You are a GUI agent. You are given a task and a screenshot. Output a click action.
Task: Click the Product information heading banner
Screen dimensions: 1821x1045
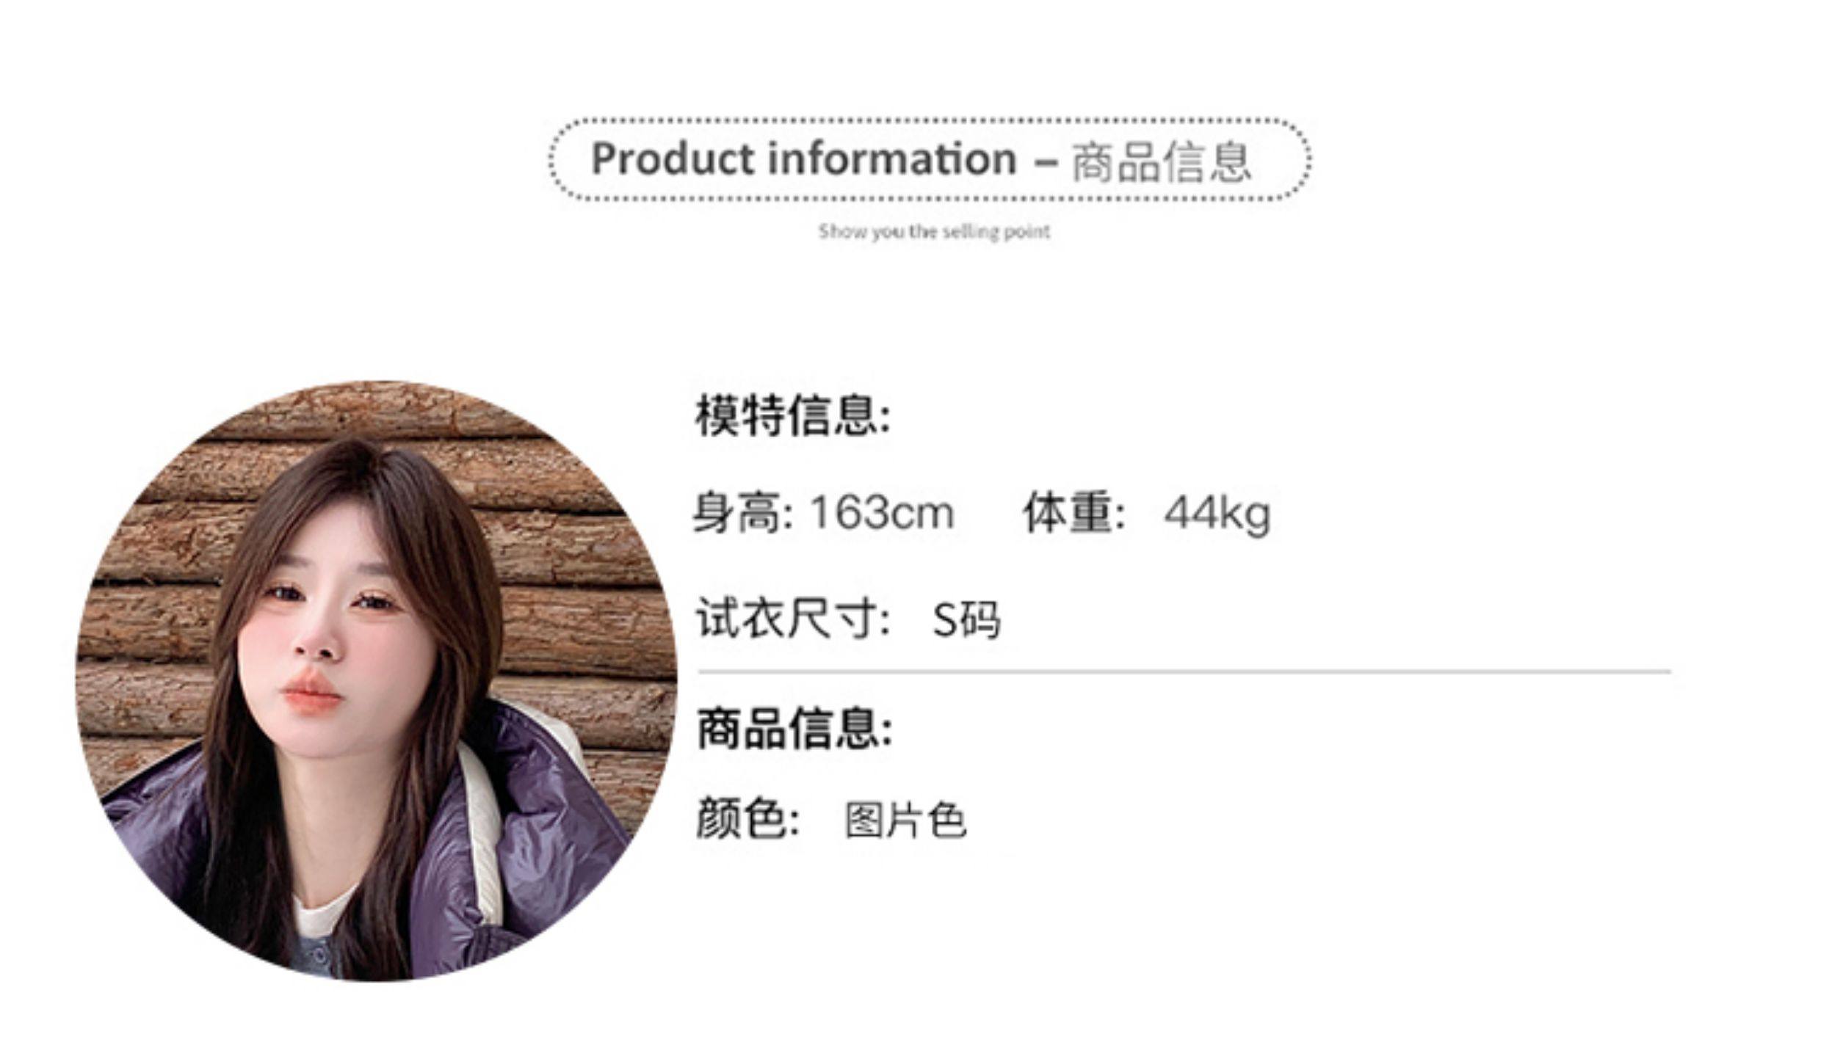(929, 159)
